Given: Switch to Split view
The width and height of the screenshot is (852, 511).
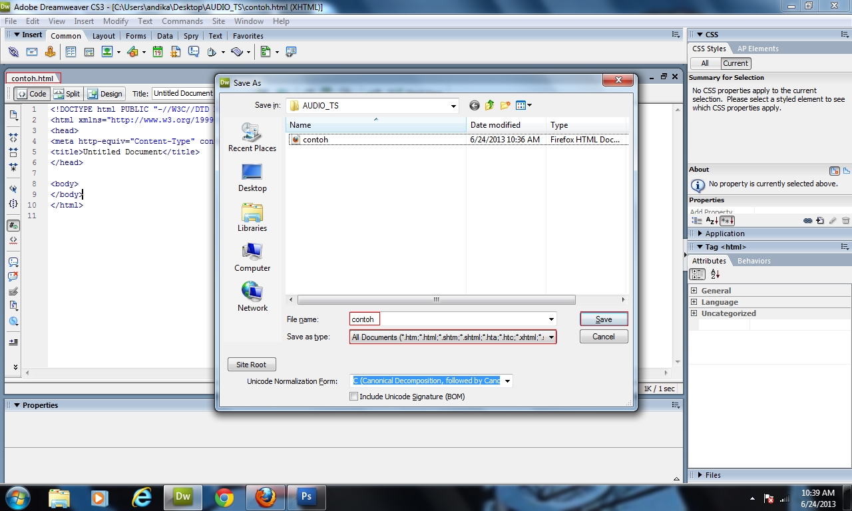Looking at the screenshot, I should (x=67, y=94).
